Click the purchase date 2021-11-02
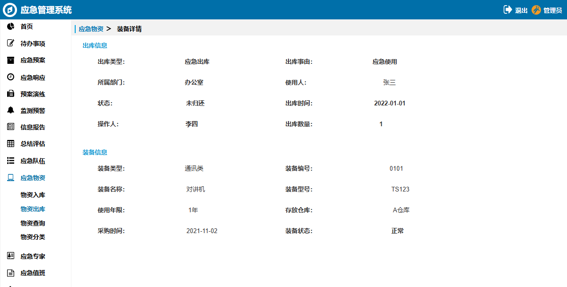This screenshot has width=567, height=287. click(x=202, y=231)
